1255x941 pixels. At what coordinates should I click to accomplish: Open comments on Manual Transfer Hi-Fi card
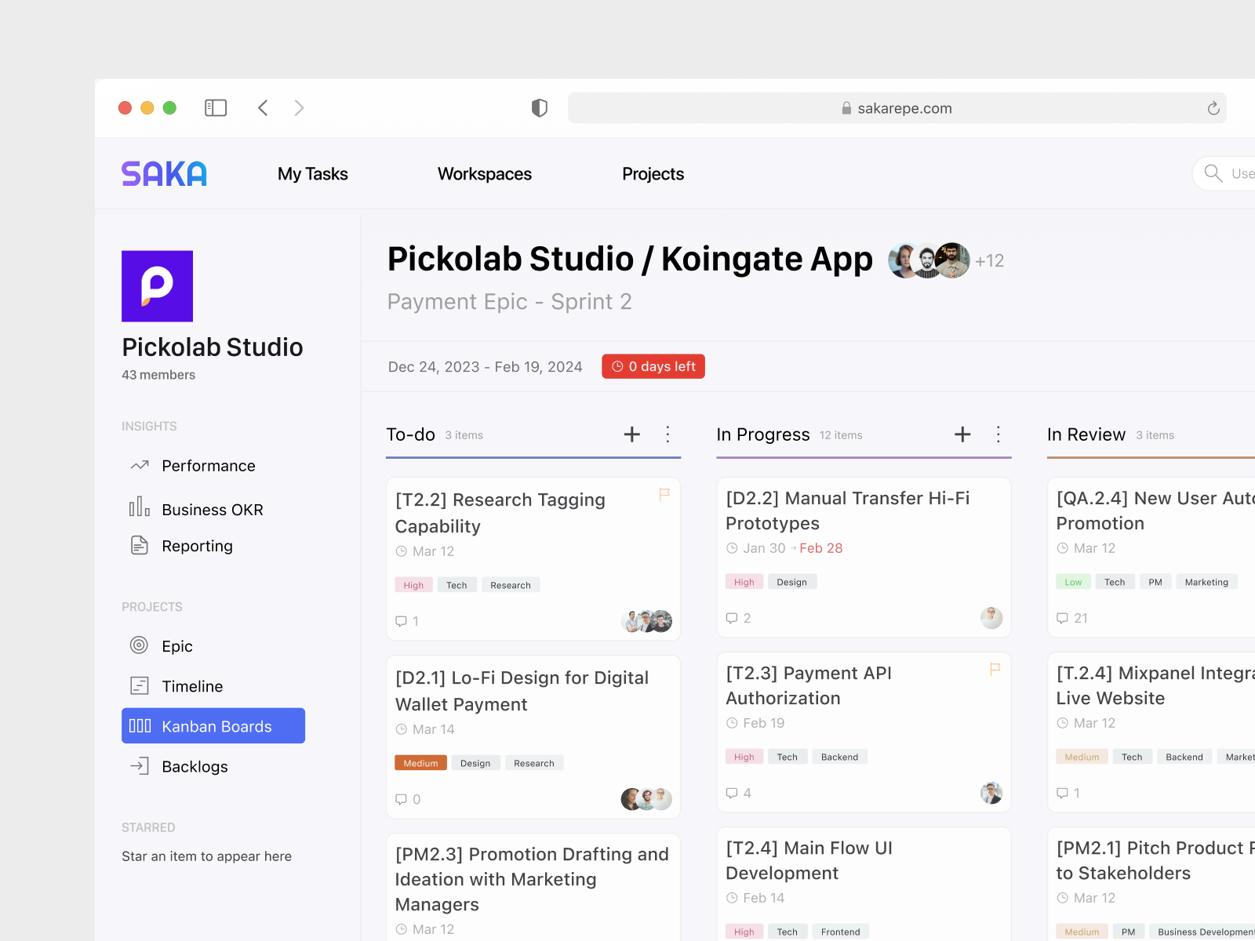(738, 618)
